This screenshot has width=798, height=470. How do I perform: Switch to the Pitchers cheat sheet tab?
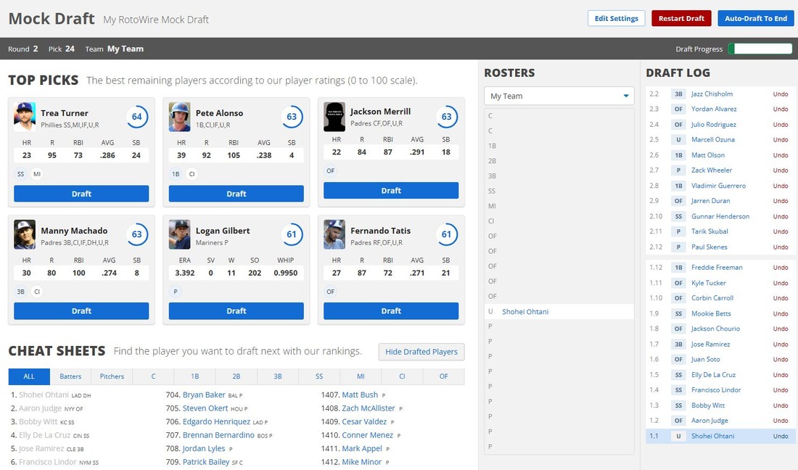112,376
